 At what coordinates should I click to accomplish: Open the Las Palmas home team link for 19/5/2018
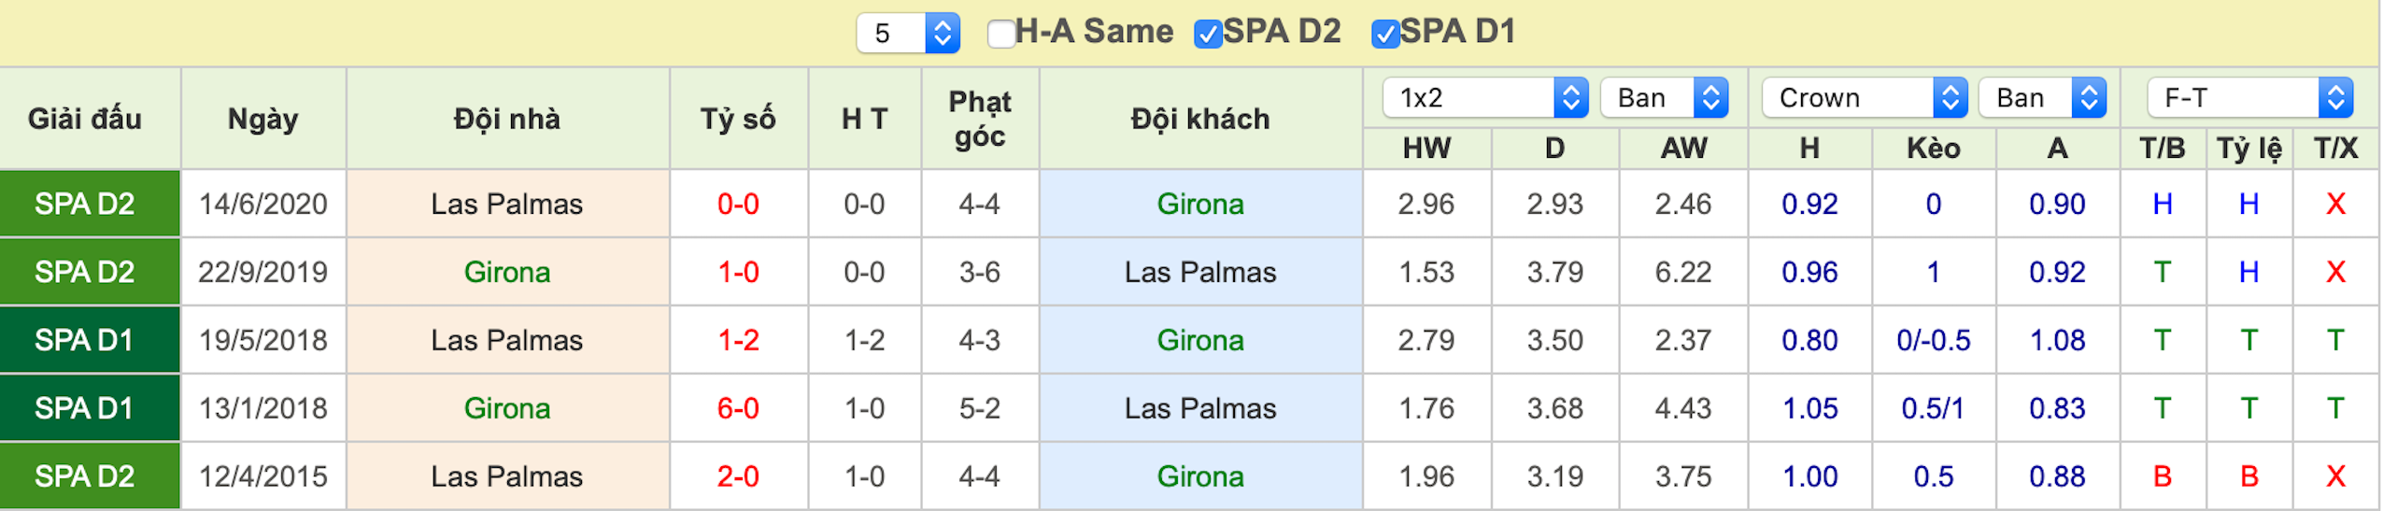(507, 340)
